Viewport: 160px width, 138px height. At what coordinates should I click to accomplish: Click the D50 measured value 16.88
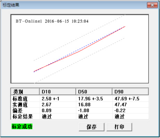[84, 105]
